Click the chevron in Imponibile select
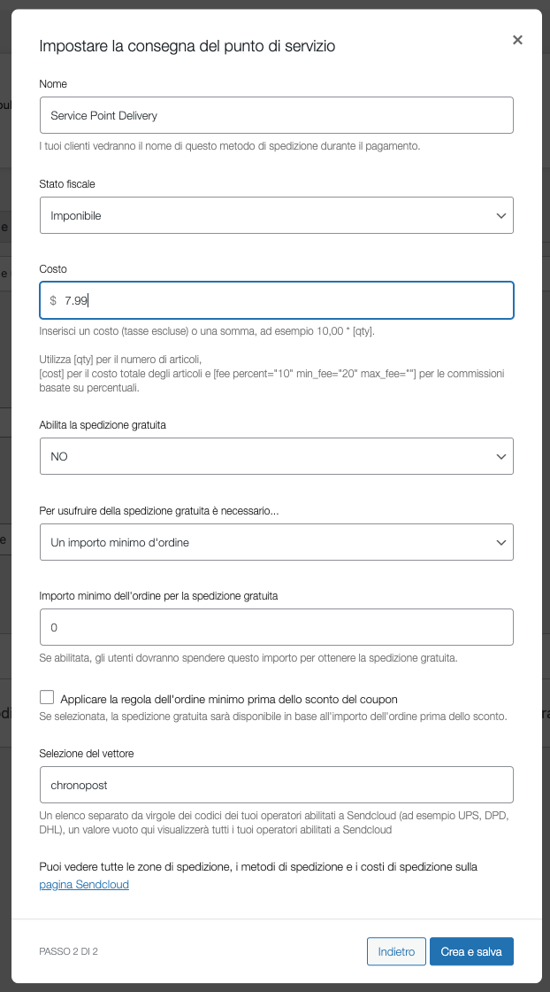The height and width of the screenshot is (992, 550). click(500, 216)
